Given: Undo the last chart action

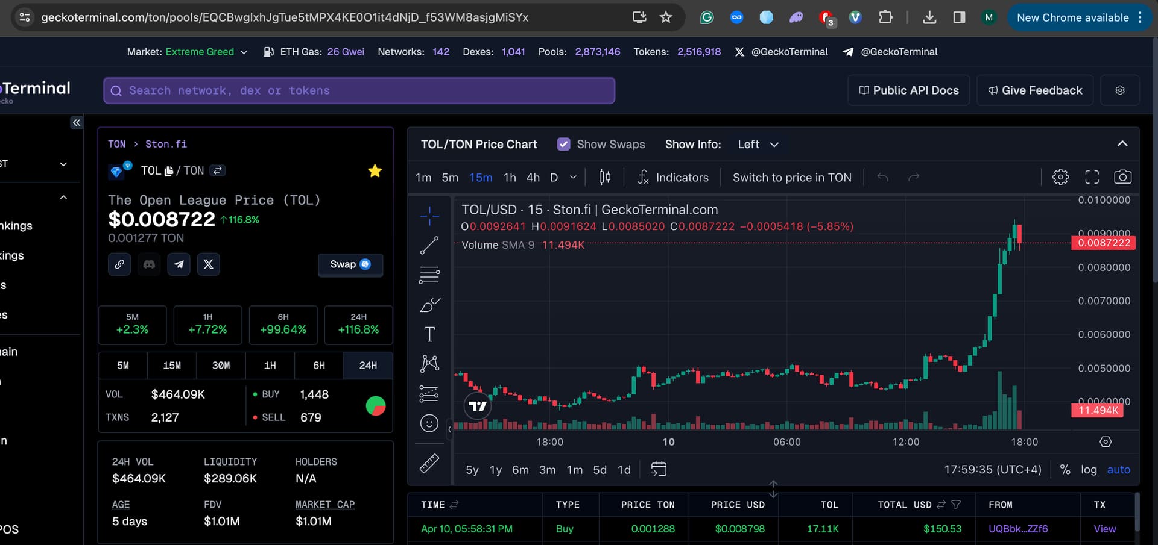Looking at the screenshot, I should point(883,177).
